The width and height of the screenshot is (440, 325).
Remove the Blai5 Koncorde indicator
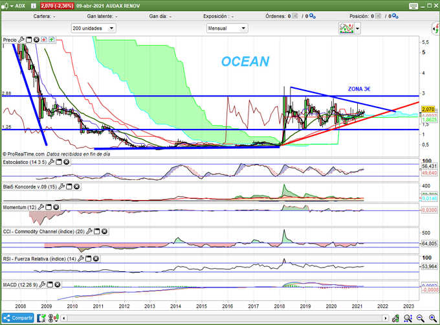tap(76, 186)
